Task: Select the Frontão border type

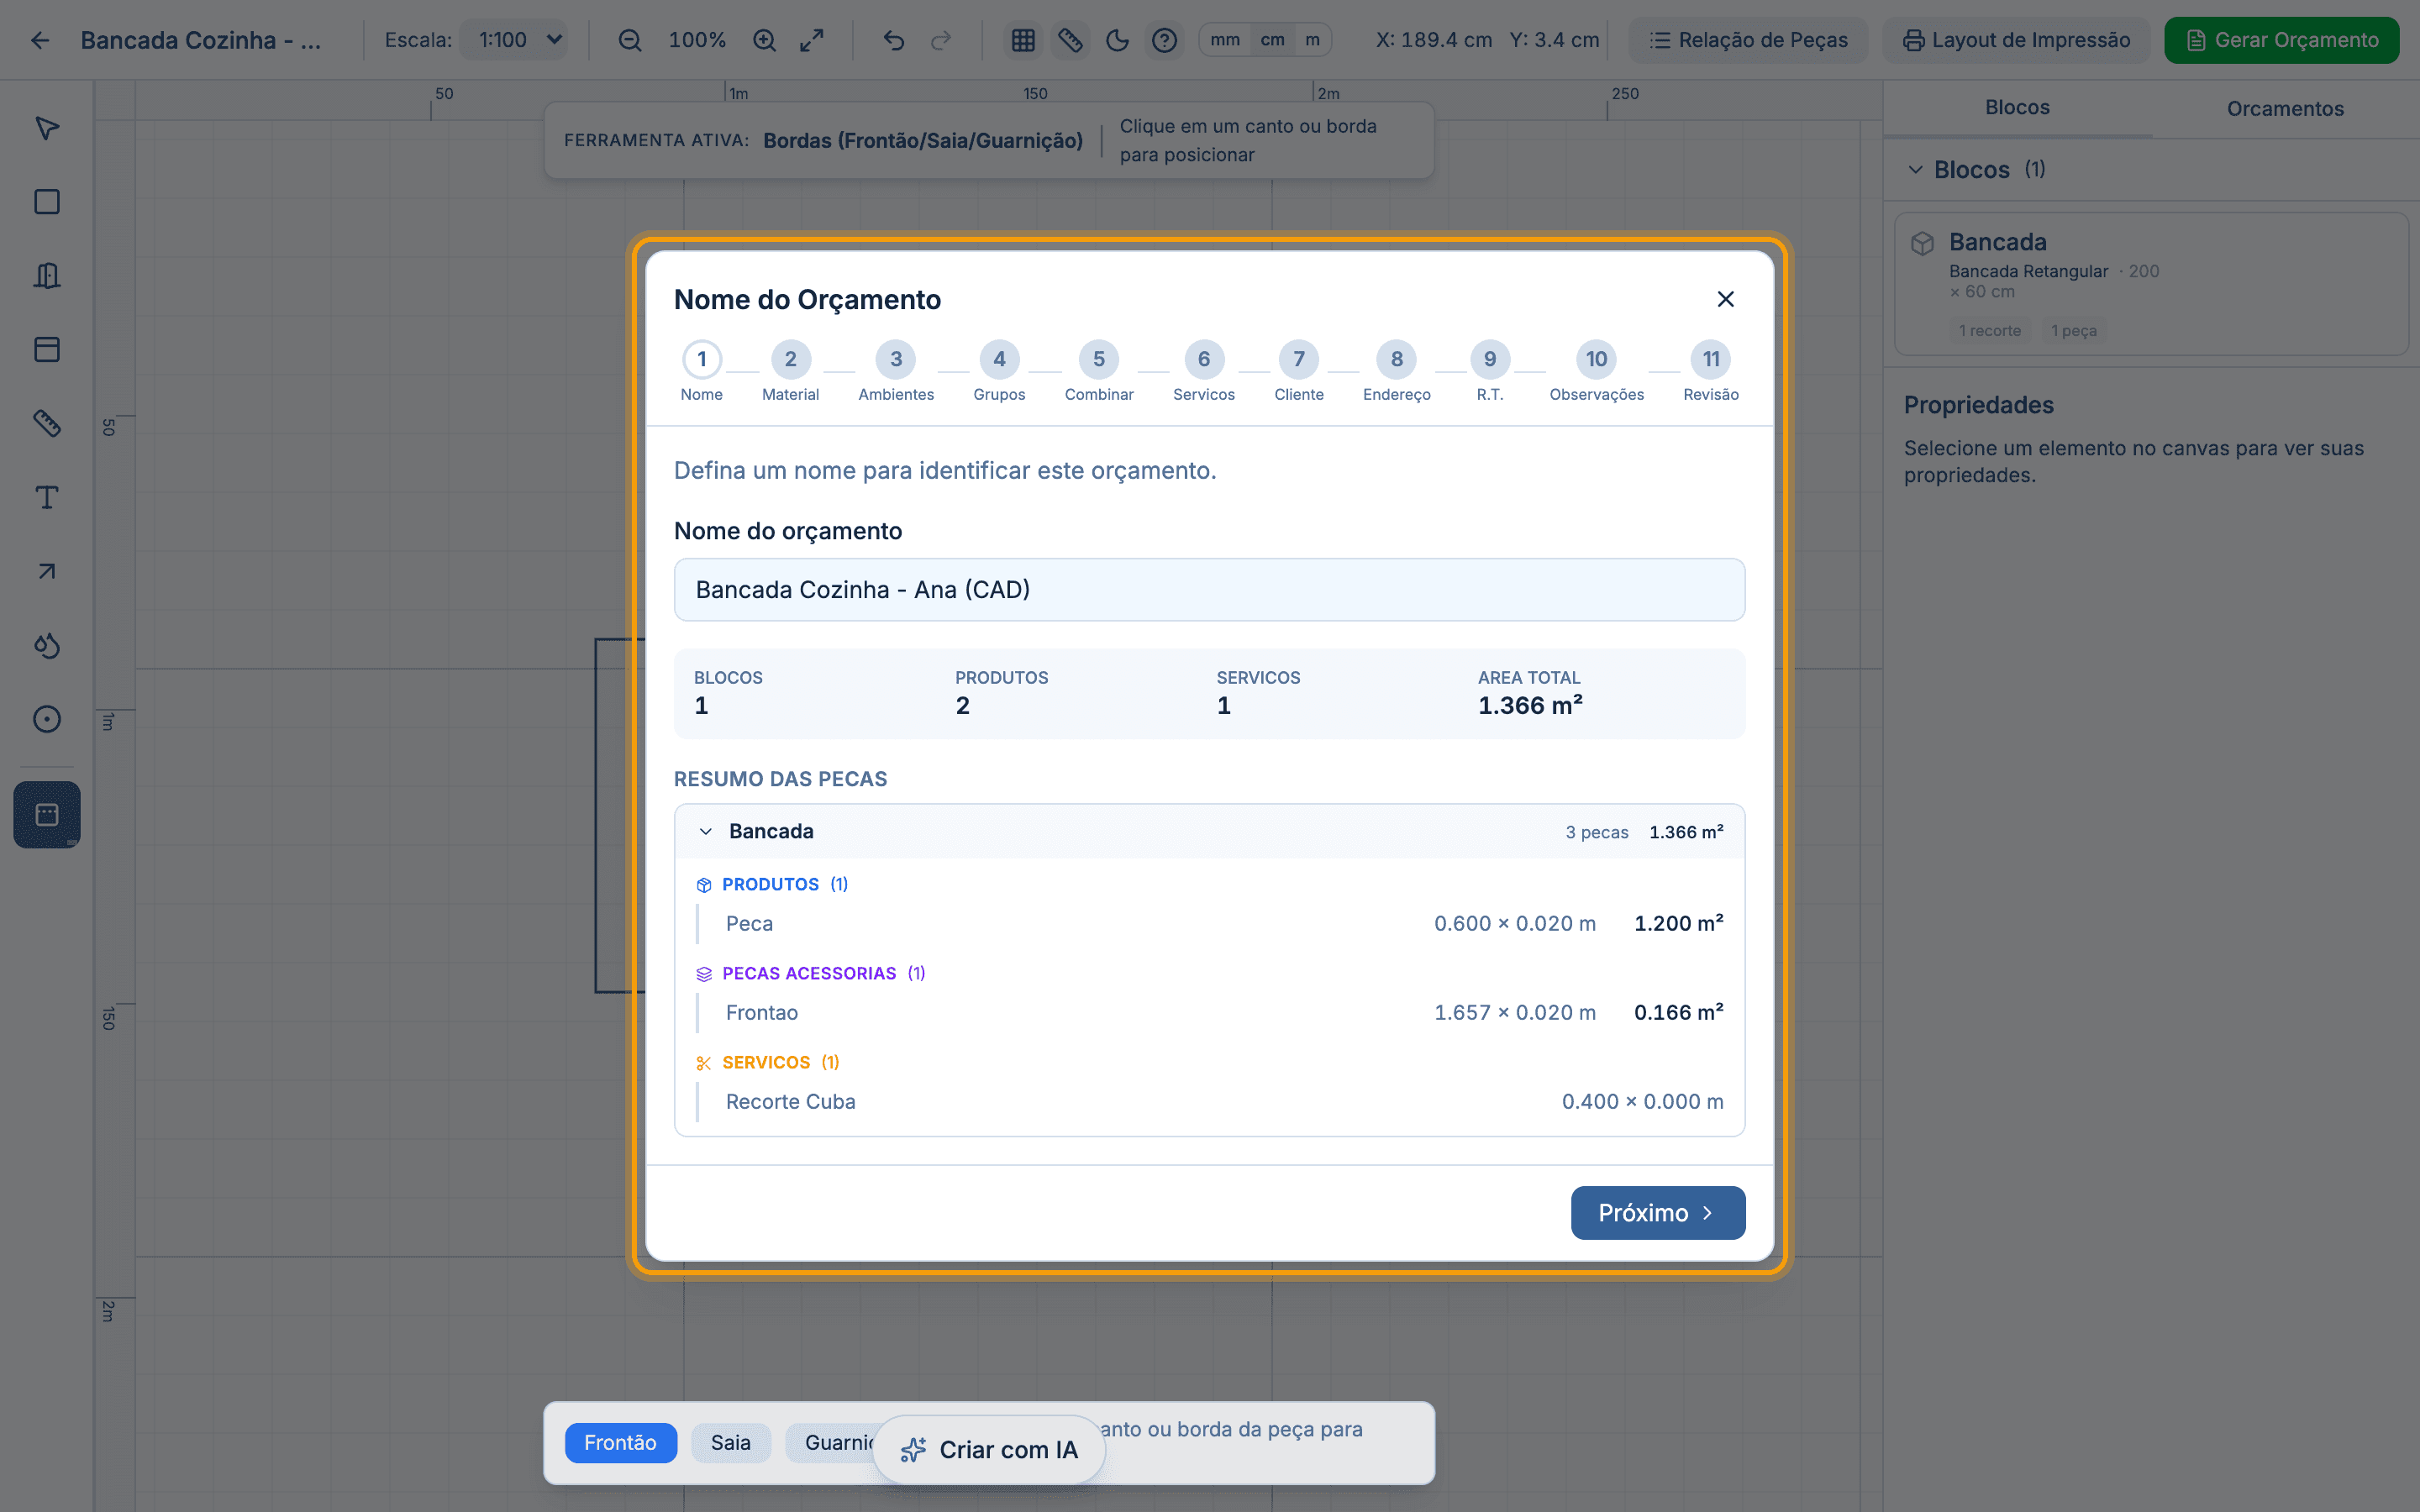Action: click(x=620, y=1443)
